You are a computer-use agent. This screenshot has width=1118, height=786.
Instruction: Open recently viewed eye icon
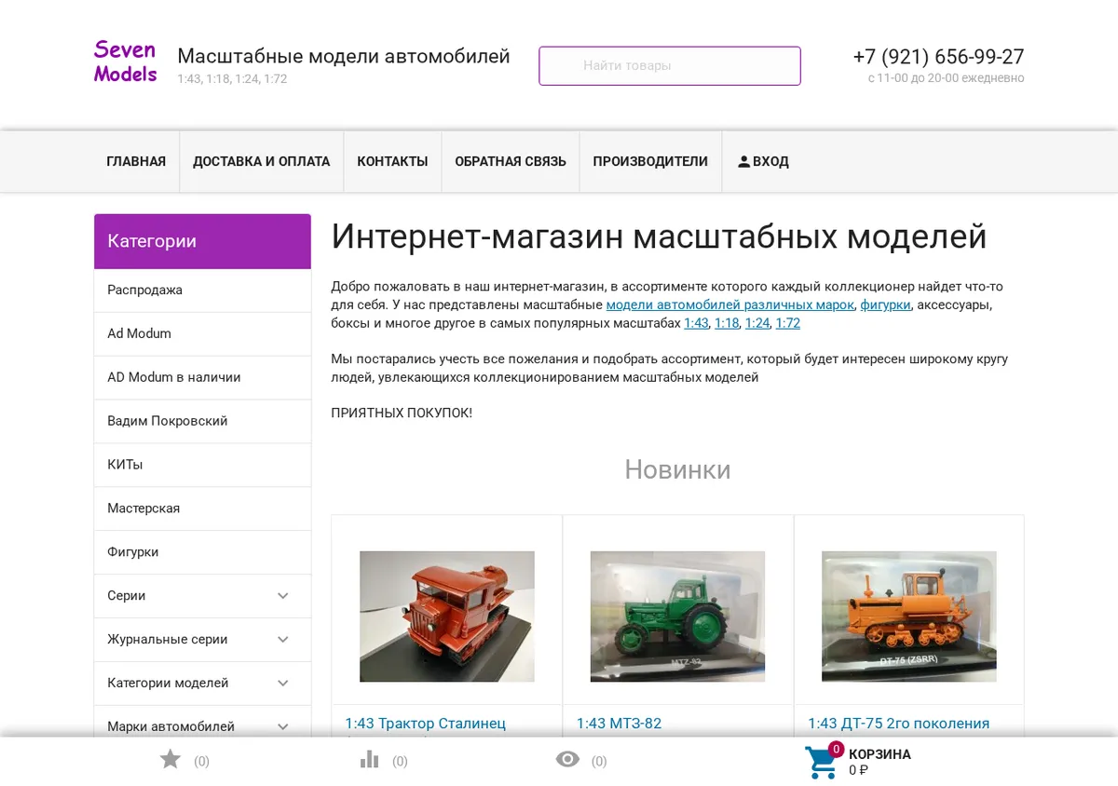pos(567,760)
